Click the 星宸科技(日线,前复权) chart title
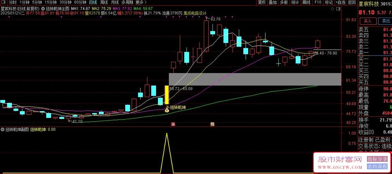Viewport: 392px width, 174px height. coord(20,8)
